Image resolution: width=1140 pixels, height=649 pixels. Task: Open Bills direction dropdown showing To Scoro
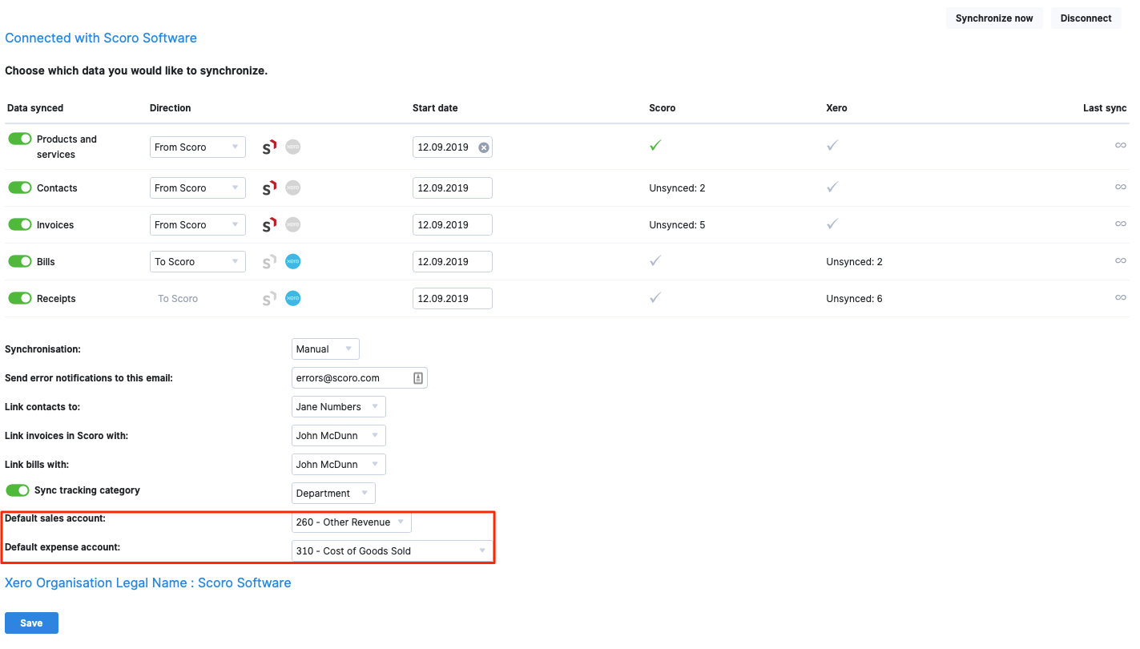tap(198, 262)
